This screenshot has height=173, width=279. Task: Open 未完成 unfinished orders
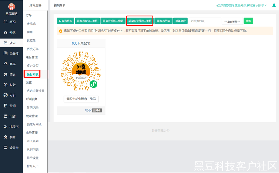click(x=31, y=24)
